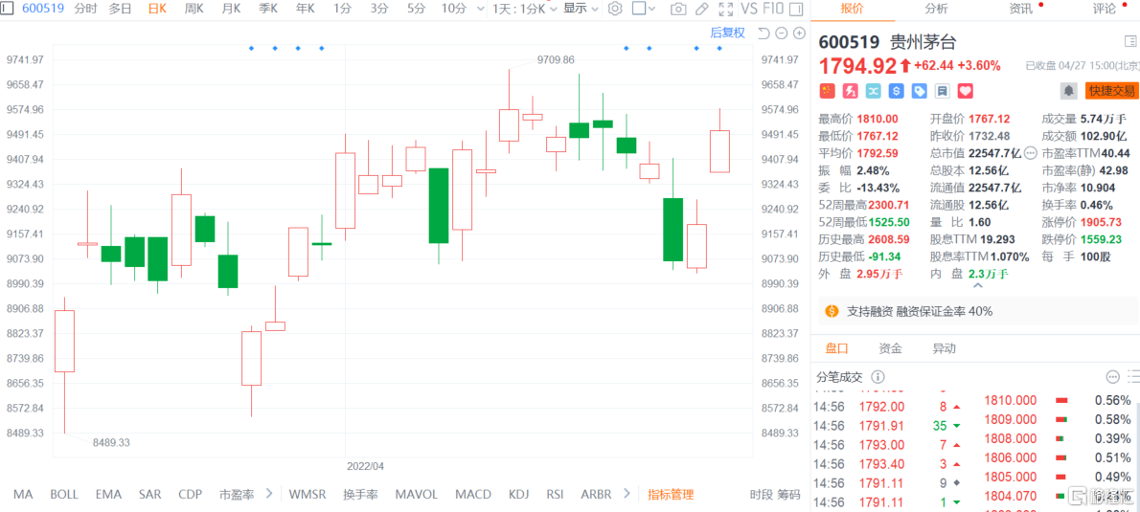Open info icon next to 分笔成交
The image size is (1140, 512).
(x=878, y=377)
